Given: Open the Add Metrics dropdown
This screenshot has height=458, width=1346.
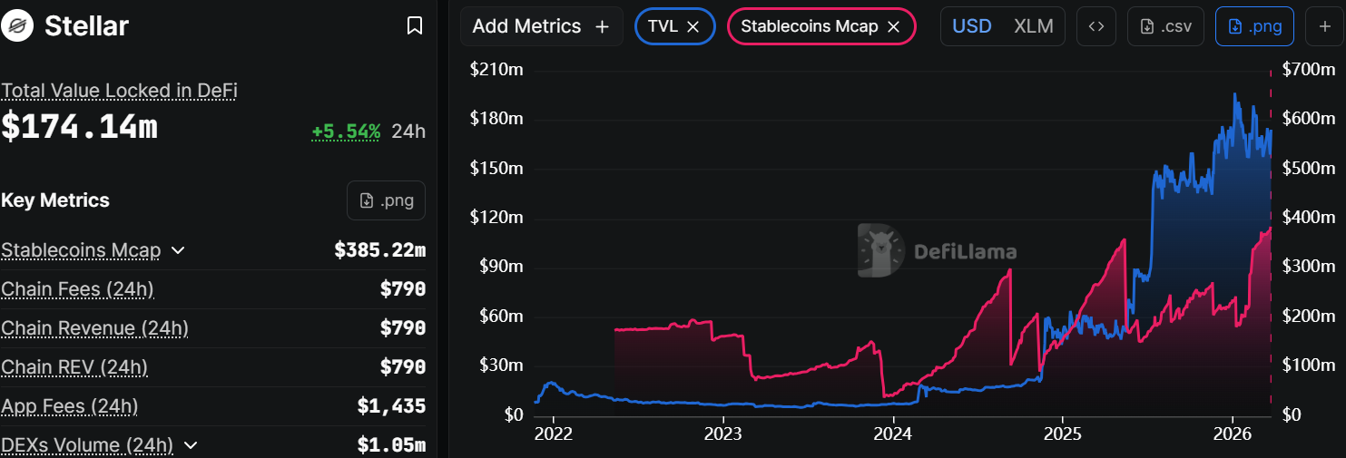Looking at the screenshot, I should pos(541,26).
